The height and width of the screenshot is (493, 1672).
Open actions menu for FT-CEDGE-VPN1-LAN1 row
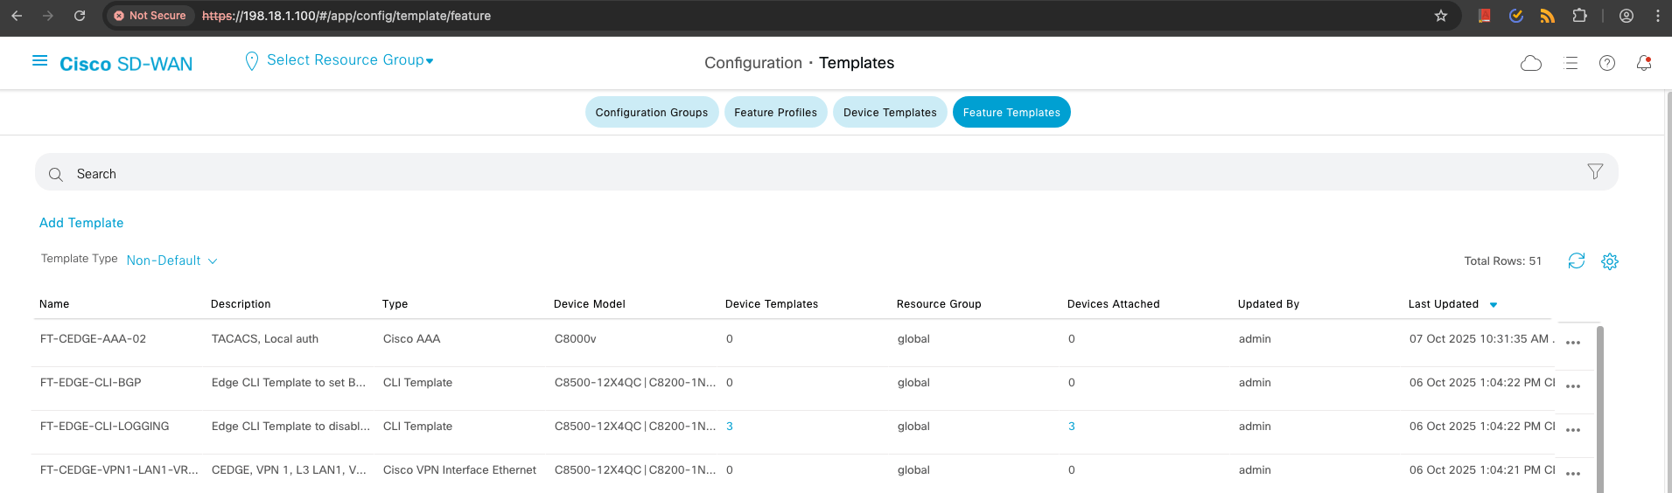[x=1573, y=474]
